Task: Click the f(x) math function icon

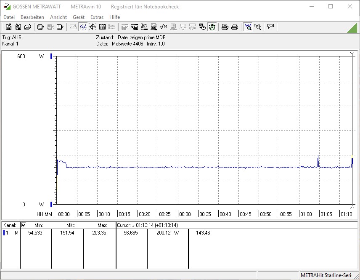Action: pos(164,27)
